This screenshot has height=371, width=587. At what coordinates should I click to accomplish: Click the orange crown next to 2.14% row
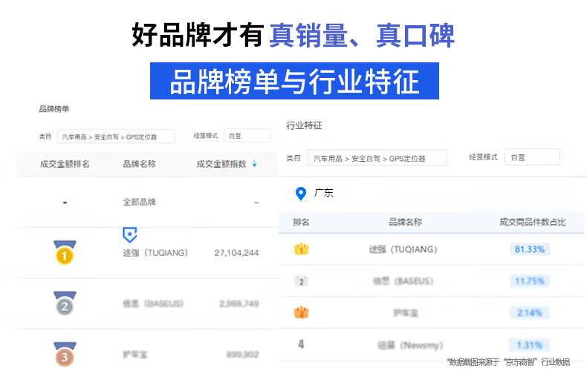[x=301, y=312]
